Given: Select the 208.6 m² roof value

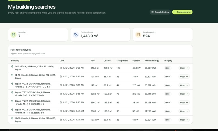Looking at the screenshot, I should tap(95, 94).
